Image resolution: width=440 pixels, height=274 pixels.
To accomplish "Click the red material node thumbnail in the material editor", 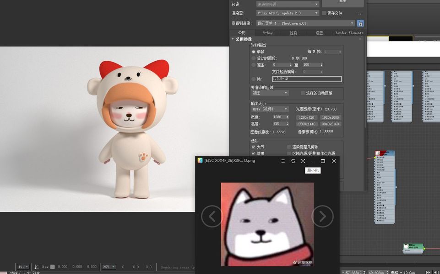I will pos(378,153).
